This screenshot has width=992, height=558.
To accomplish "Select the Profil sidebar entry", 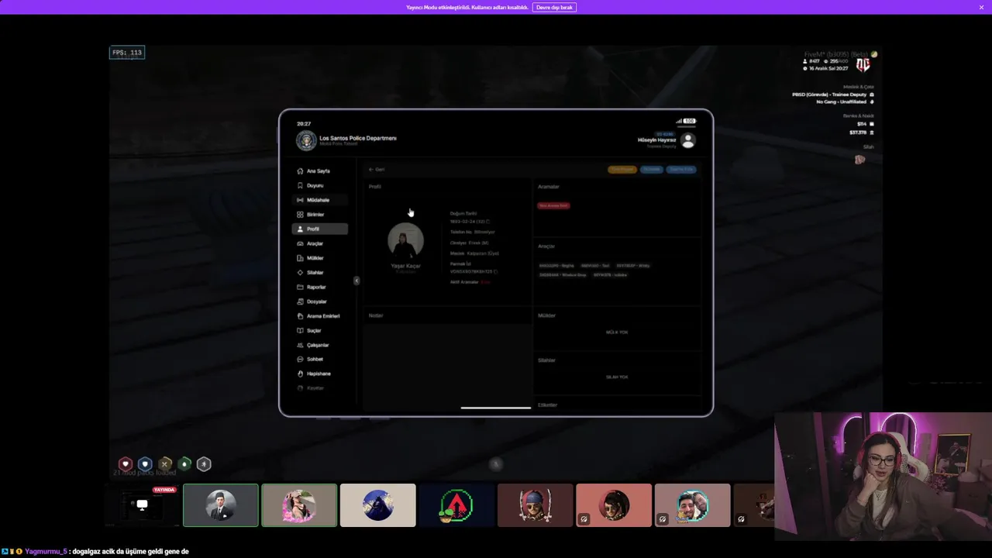I will [x=319, y=229].
